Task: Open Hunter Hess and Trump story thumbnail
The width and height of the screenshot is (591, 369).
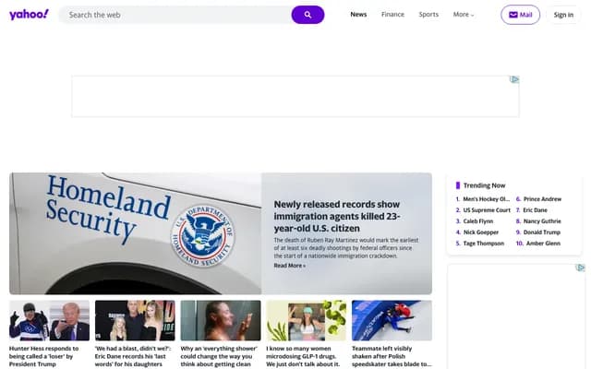Action: pyautogui.click(x=49, y=320)
